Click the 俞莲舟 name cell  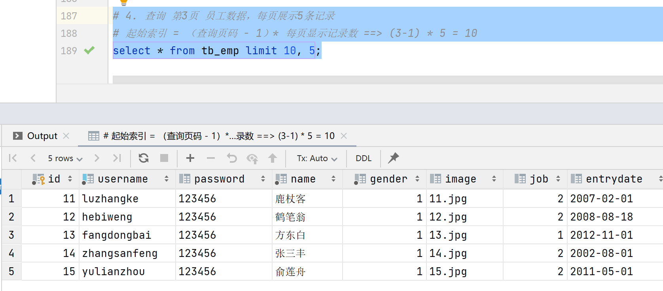coord(307,271)
